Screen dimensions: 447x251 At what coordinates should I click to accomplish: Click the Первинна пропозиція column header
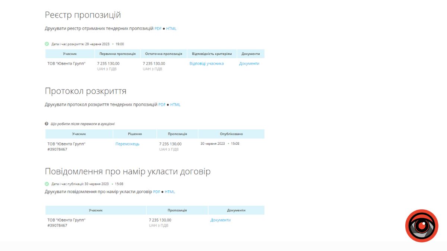117,54
